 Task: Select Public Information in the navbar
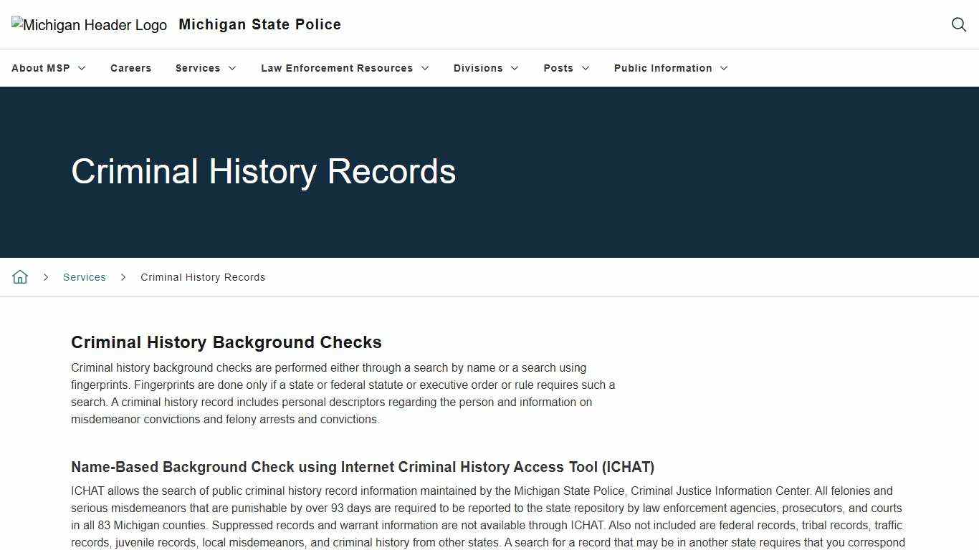[x=662, y=68]
